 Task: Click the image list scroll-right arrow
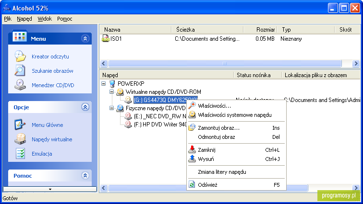[356, 64]
